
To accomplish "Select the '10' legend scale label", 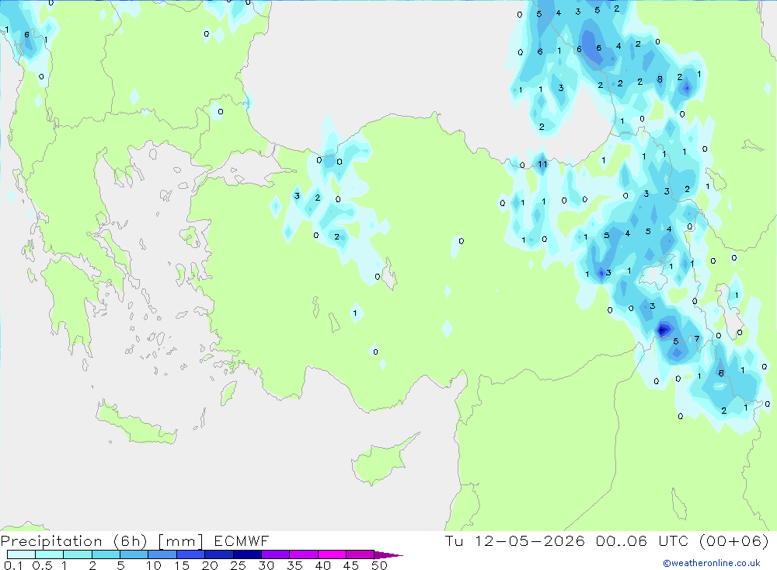I will (x=154, y=565).
